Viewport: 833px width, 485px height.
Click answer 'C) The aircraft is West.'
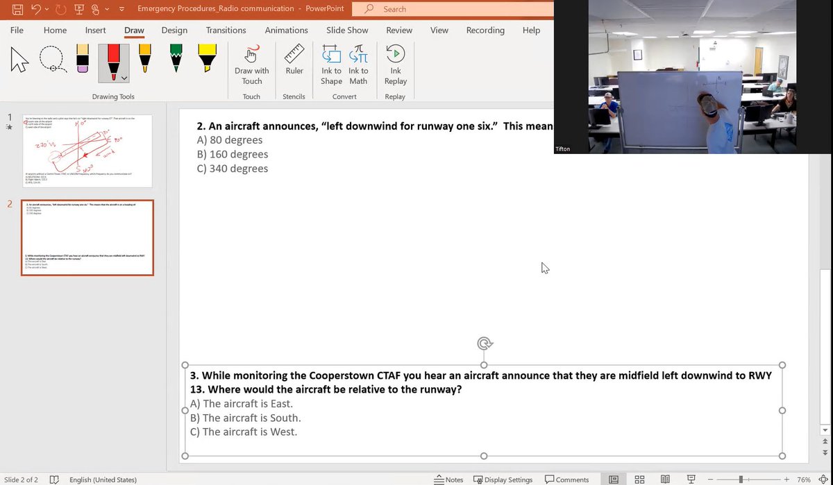coord(243,432)
